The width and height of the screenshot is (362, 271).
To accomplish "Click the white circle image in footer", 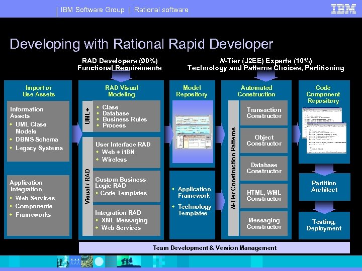I will click(x=99, y=261).
